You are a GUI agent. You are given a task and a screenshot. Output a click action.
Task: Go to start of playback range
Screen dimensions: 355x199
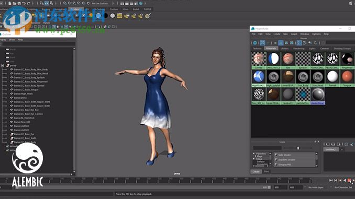pos(331,180)
